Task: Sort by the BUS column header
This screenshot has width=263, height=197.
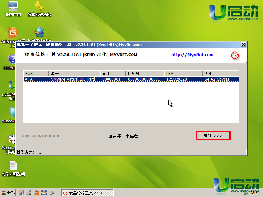Action: click(x=36, y=73)
